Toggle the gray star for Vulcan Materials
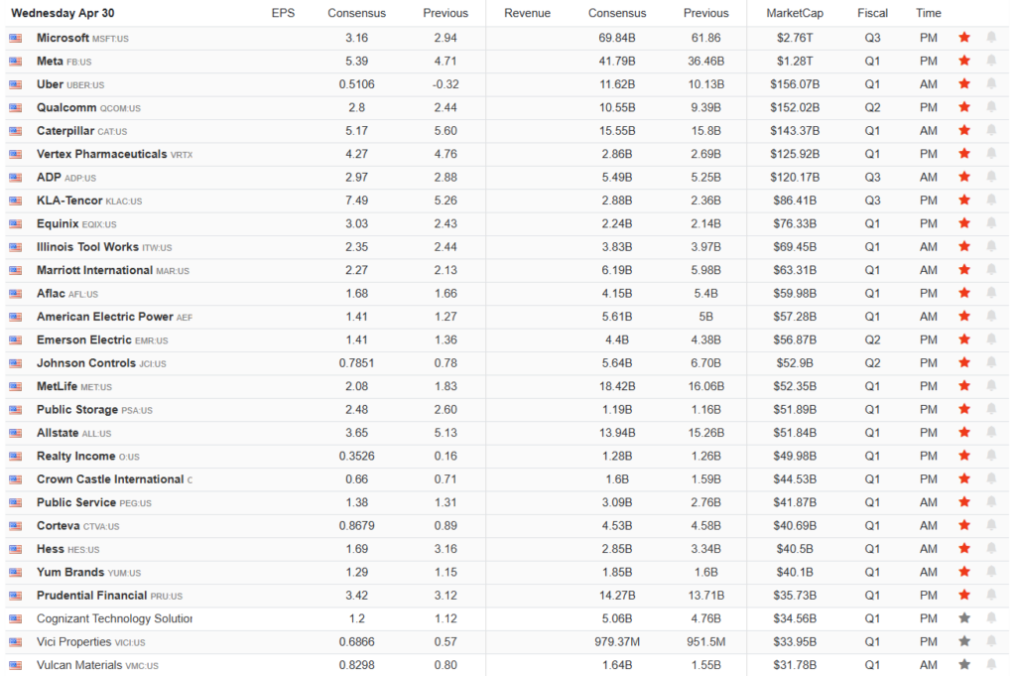 [963, 665]
